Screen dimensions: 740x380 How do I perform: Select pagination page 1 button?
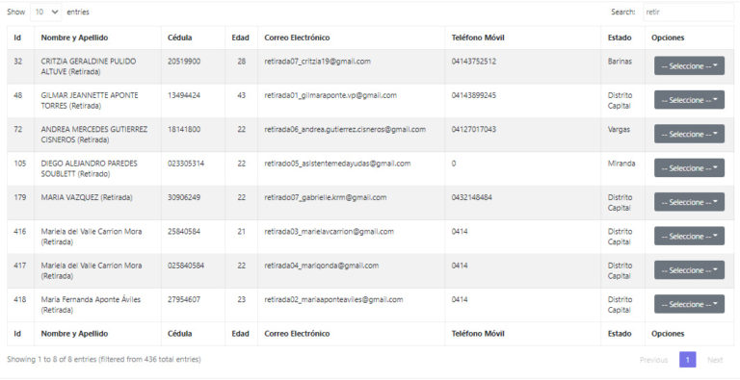click(x=688, y=360)
